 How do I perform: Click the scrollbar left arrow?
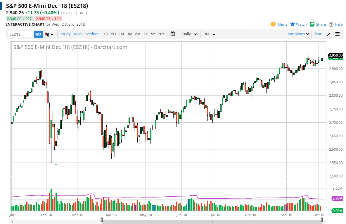pos(12,222)
